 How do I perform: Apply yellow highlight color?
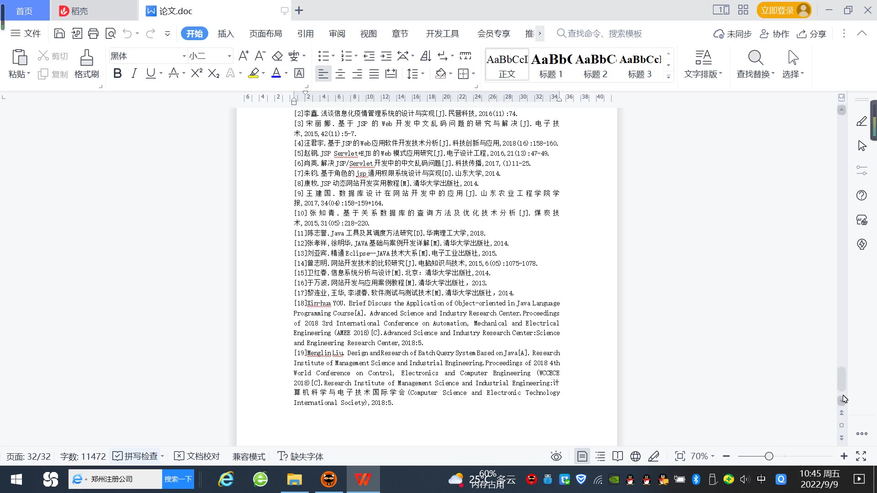coord(254,73)
